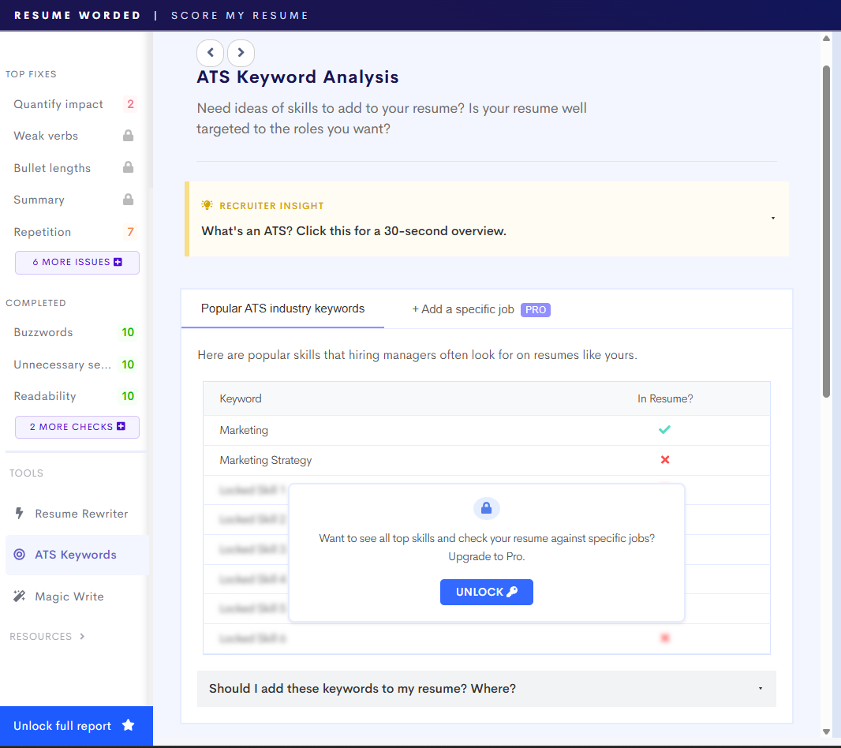The height and width of the screenshot is (748, 841).
Task: Go to next section with right chevron
Action: (x=241, y=53)
